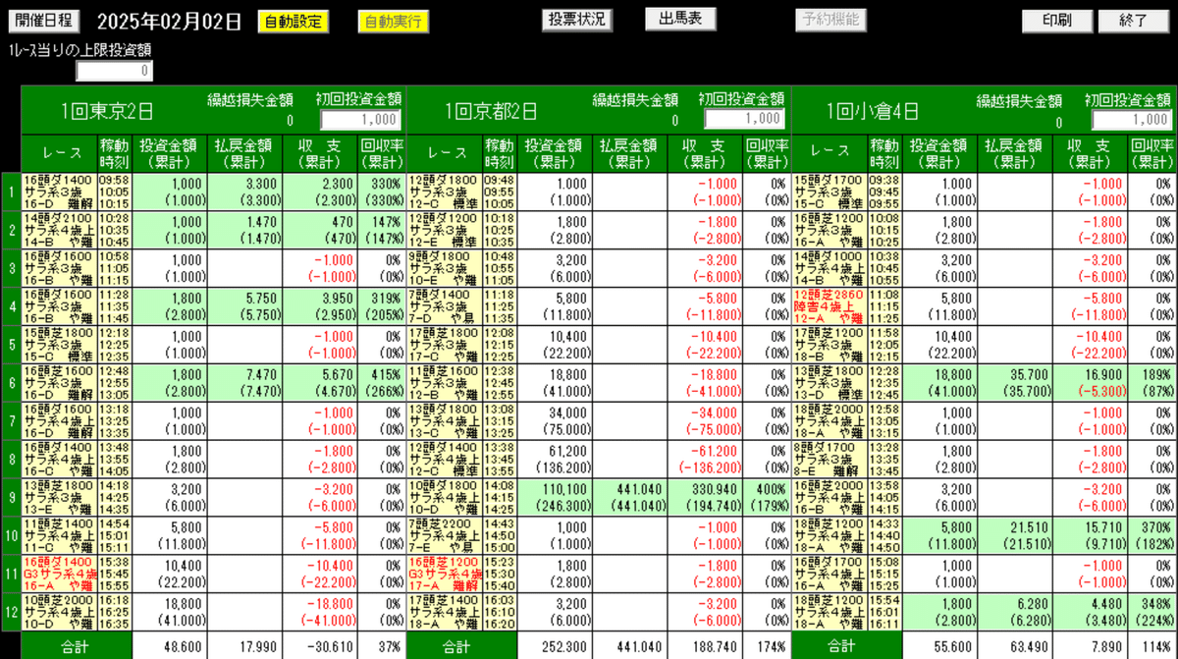Click Kokura payout cell 6,280
Image resolution: width=1178 pixels, height=659 pixels.
(1015, 611)
